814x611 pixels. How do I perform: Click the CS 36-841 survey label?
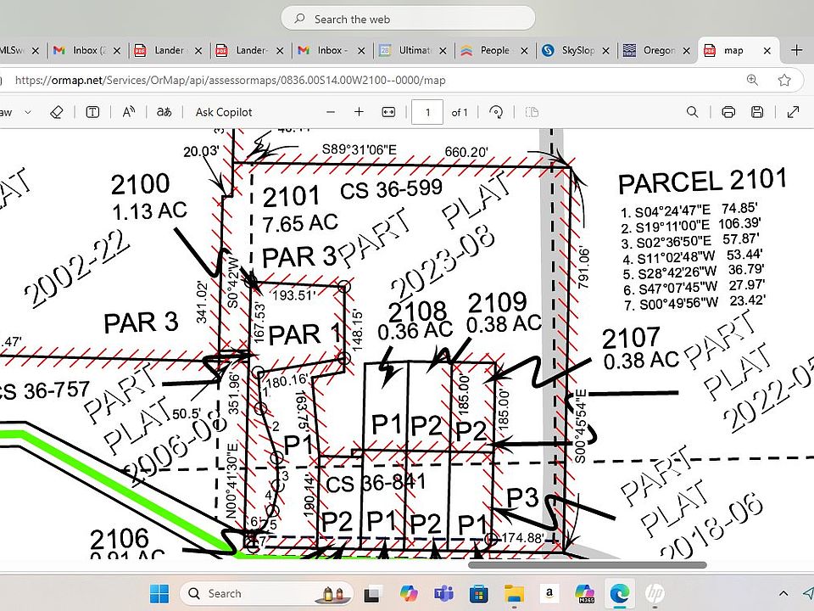(x=376, y=483)
